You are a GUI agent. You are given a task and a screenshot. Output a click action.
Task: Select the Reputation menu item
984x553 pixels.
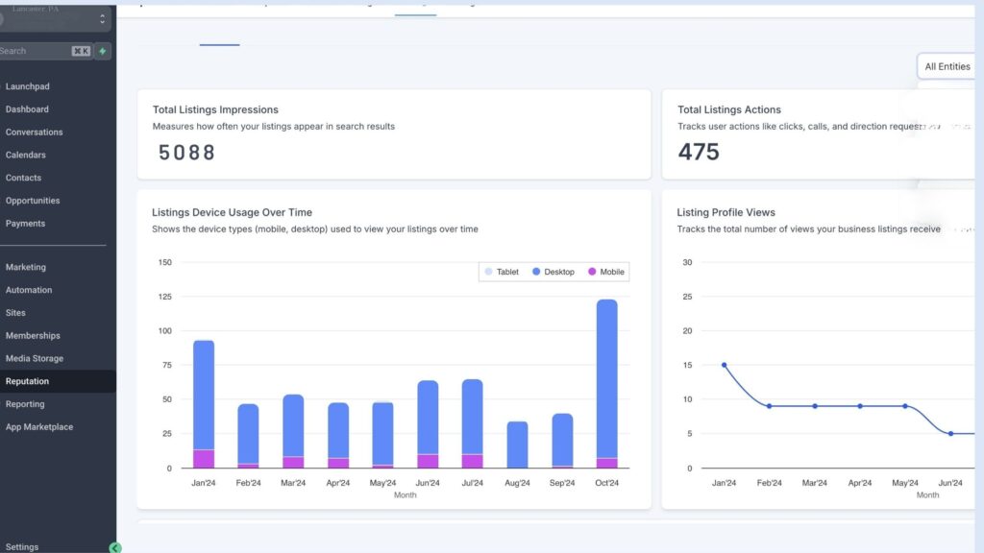(x=27, y=381)
